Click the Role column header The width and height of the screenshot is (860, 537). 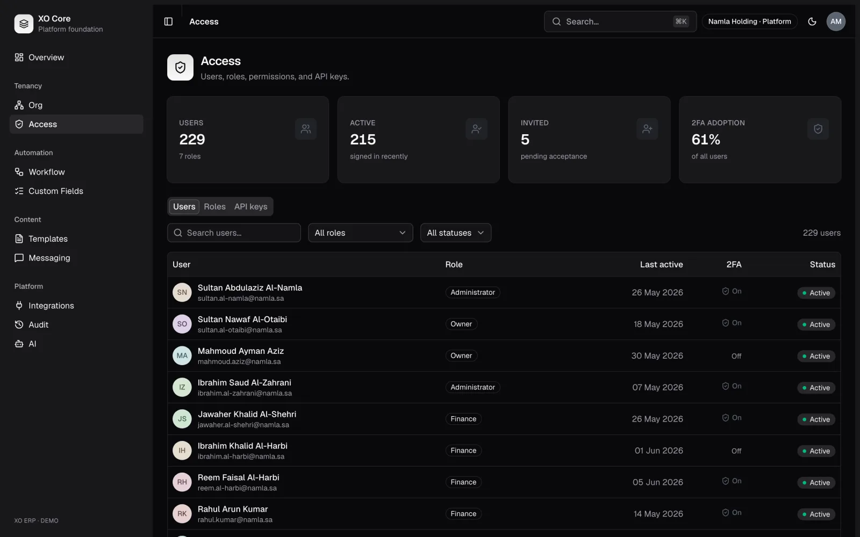point(454,265)
